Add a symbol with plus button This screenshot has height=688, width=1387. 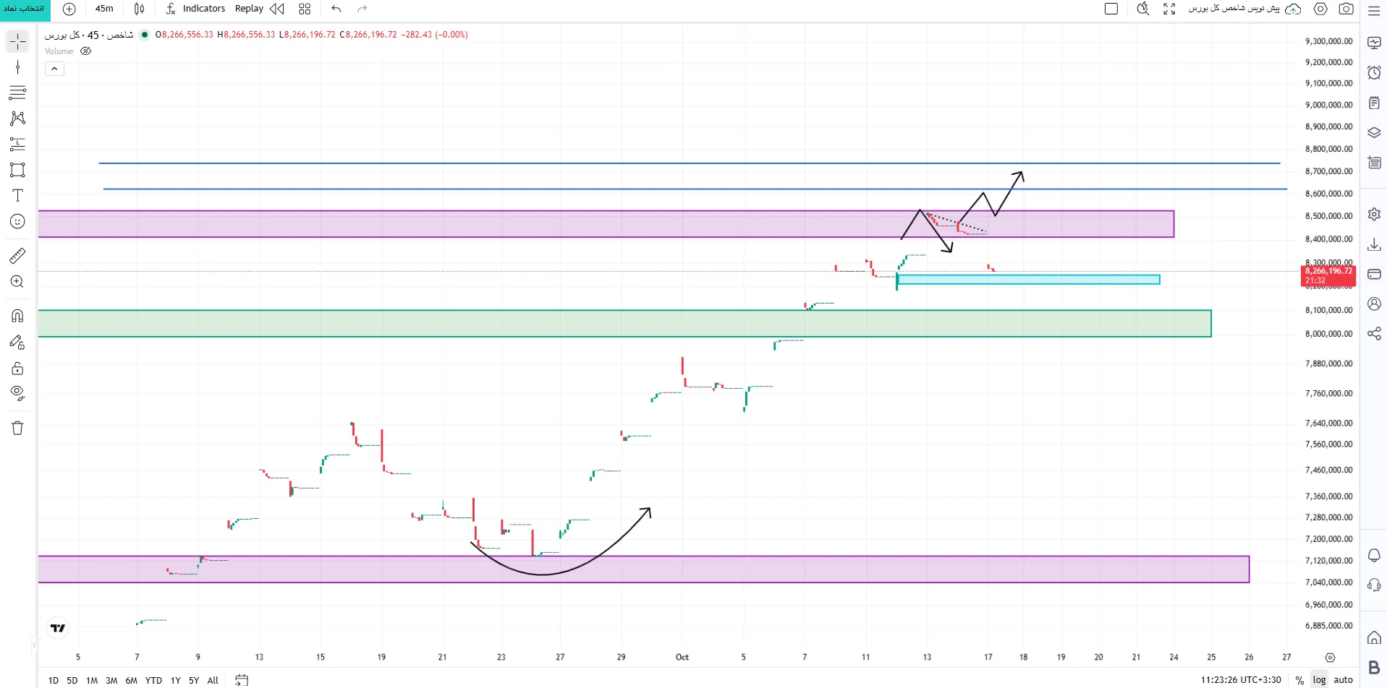(x=69, y=9)
